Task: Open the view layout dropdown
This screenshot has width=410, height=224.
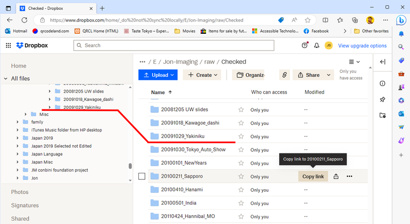Action: (354, 62)
